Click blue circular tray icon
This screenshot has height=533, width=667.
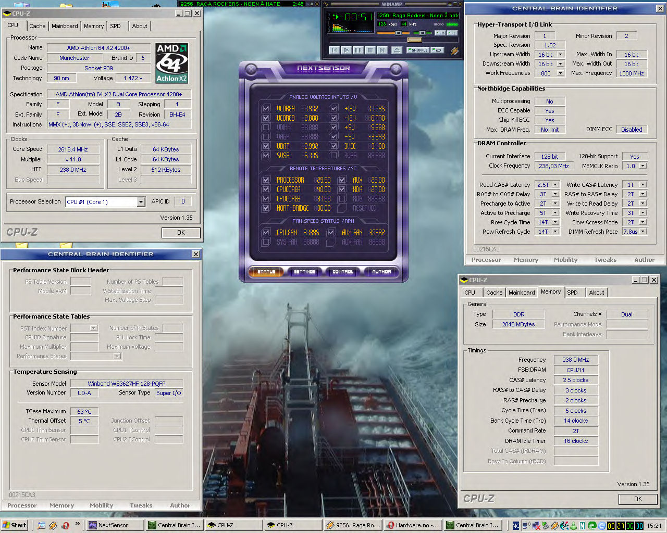[601, 526]
